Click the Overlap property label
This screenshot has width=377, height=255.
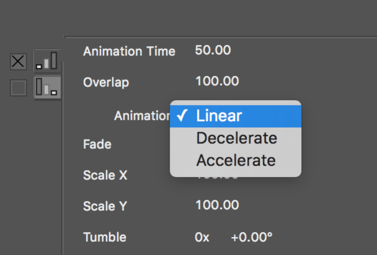106,83
